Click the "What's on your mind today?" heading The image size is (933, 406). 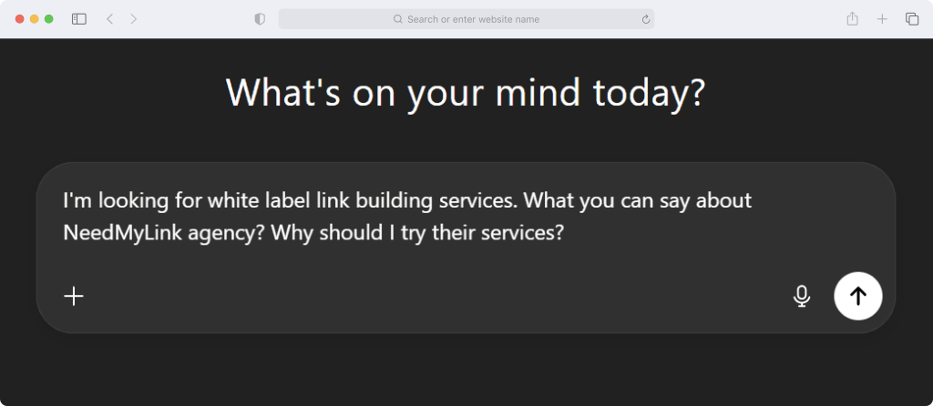466,92
